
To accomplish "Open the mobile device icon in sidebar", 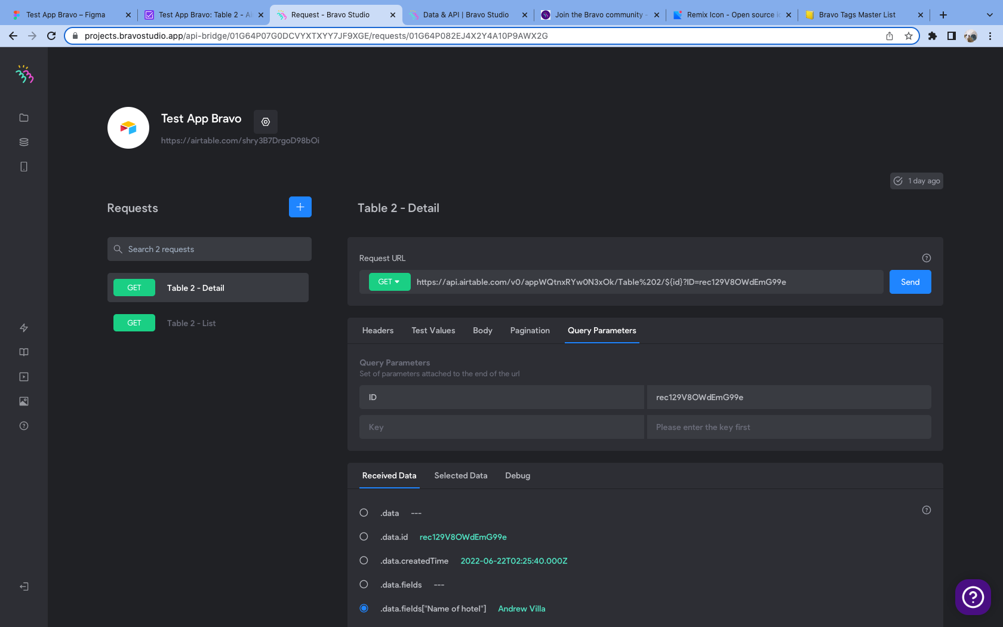I will pos(24,167).
